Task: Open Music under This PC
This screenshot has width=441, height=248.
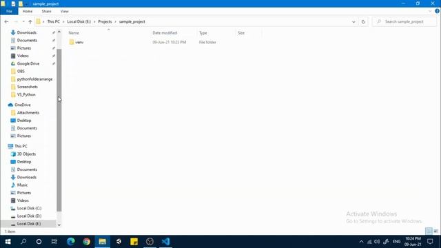Action: pos(22,185)
